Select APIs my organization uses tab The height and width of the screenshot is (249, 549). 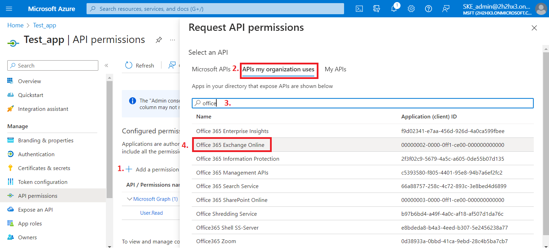(278, 69)
